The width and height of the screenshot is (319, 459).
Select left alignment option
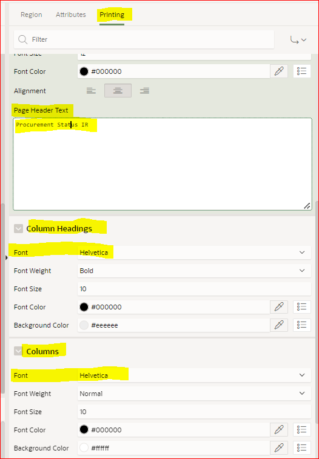click(91, 91)
